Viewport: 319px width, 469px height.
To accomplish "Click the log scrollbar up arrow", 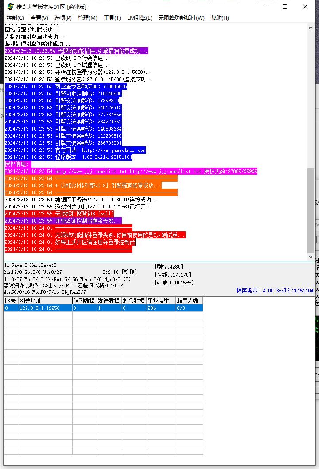I will click(311, 27).
